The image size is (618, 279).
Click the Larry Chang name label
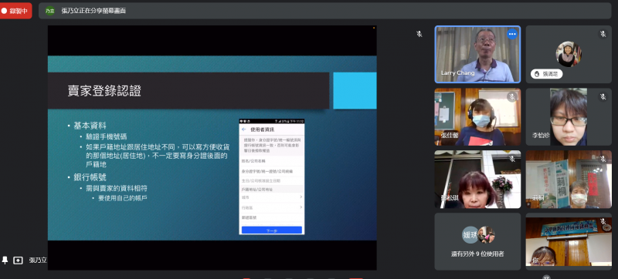coord(457,72)
